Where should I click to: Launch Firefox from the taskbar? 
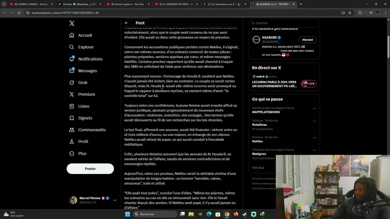click(x=236, y=214)
